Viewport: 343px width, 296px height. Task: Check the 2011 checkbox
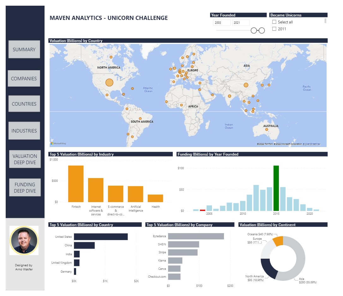tap(274, 29)
